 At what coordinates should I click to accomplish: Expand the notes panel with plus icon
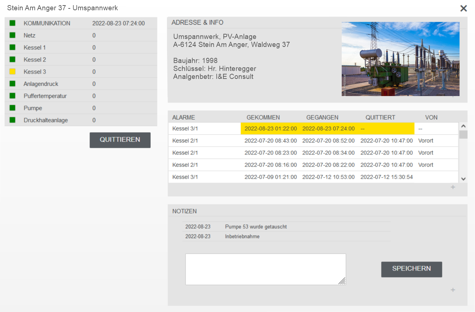(x=453, y=290)
